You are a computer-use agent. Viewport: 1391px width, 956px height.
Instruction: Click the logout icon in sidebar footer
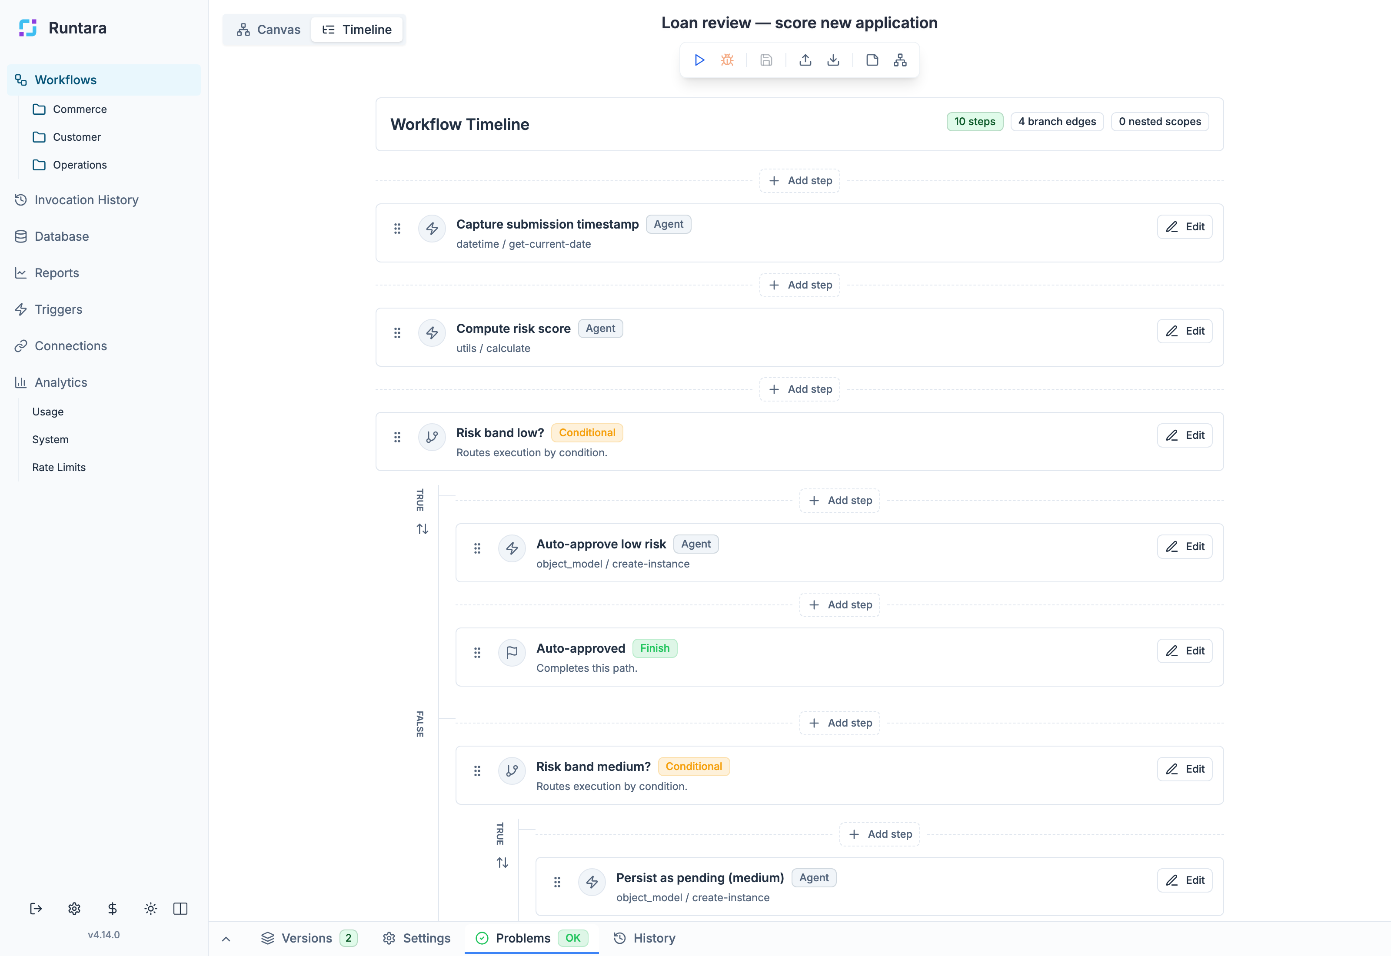[x=36, y=909]
